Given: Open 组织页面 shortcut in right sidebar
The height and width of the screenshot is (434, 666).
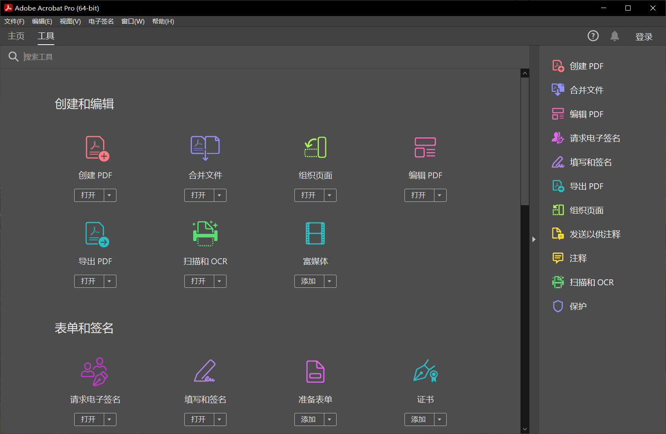Looking at the screenshot, I should coord(578,210).
